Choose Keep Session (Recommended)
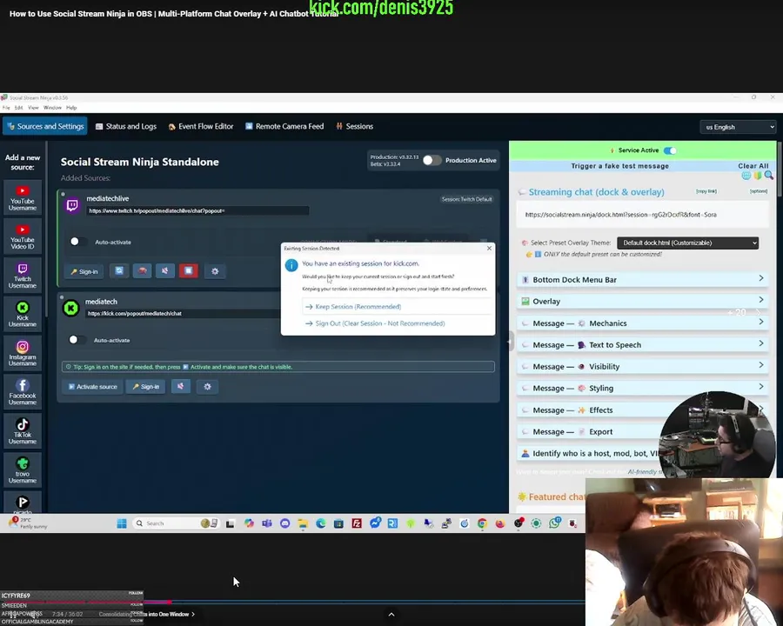The height and width of the screenshot is (626, 783). [397, 307]
